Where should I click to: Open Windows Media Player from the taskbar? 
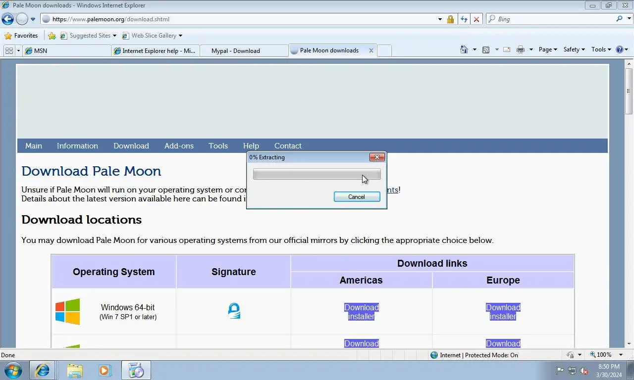[x=105, y=370]
